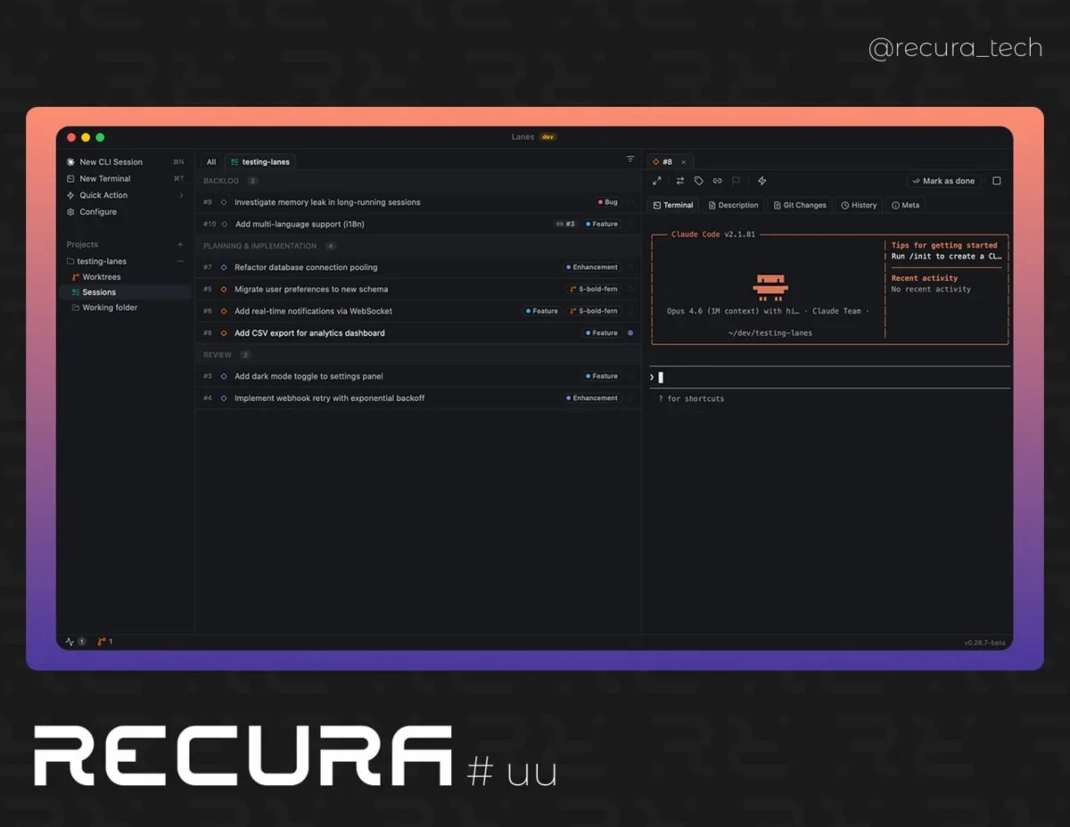Screen dimensions: 1070x827
Task: Click Mark as done button
Action: pos(944,181)
